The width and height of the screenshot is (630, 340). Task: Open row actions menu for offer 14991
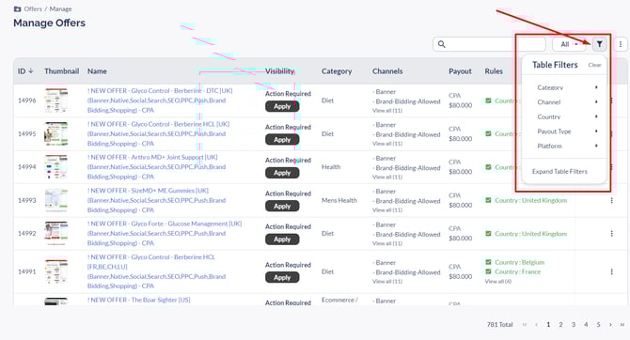point(611,271)
